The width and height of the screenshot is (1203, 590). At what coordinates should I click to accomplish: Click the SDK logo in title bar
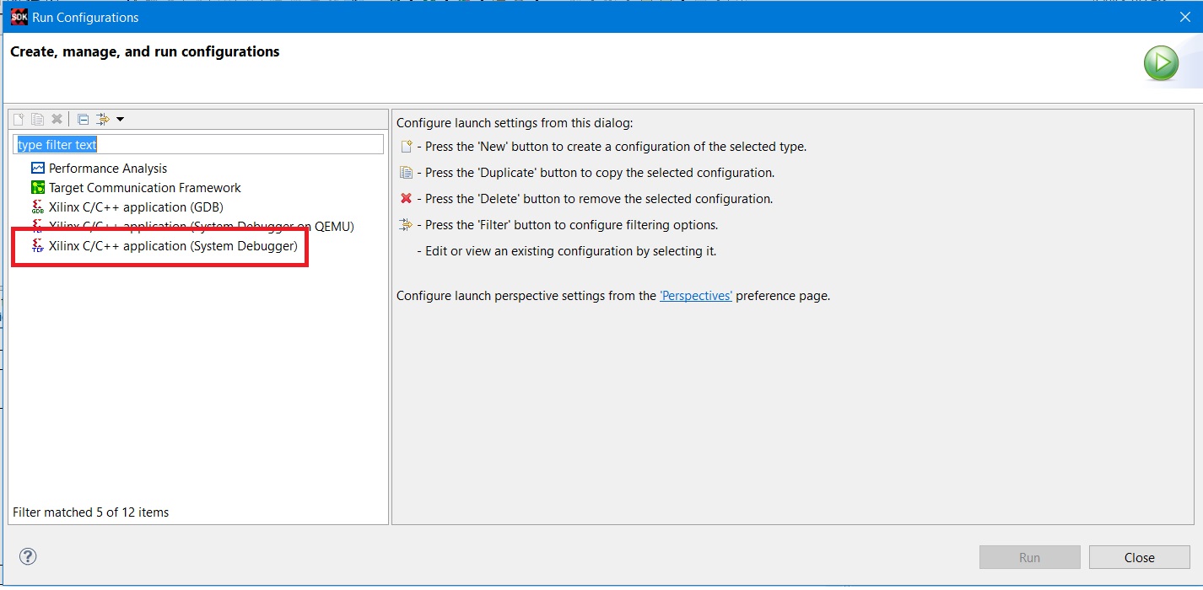(19, 17)
